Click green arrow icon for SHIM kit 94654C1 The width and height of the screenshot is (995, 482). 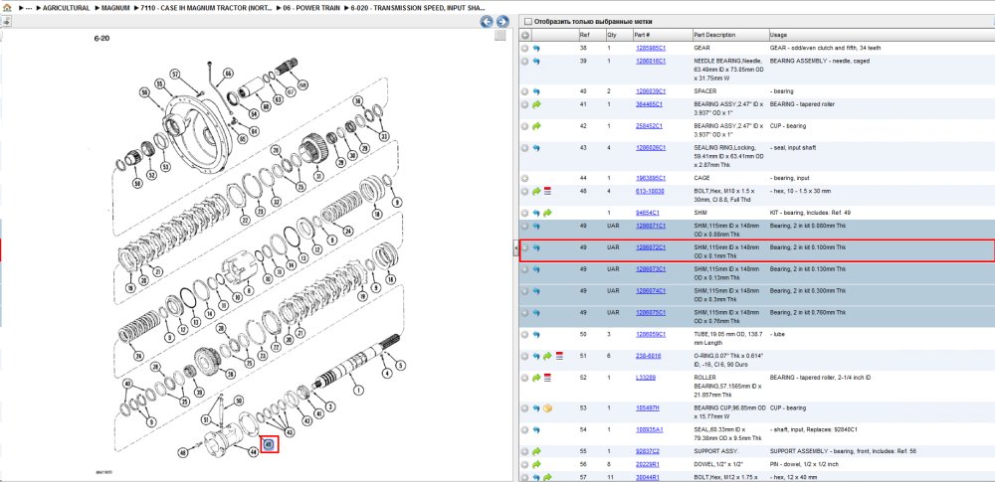tap(547, 213)
